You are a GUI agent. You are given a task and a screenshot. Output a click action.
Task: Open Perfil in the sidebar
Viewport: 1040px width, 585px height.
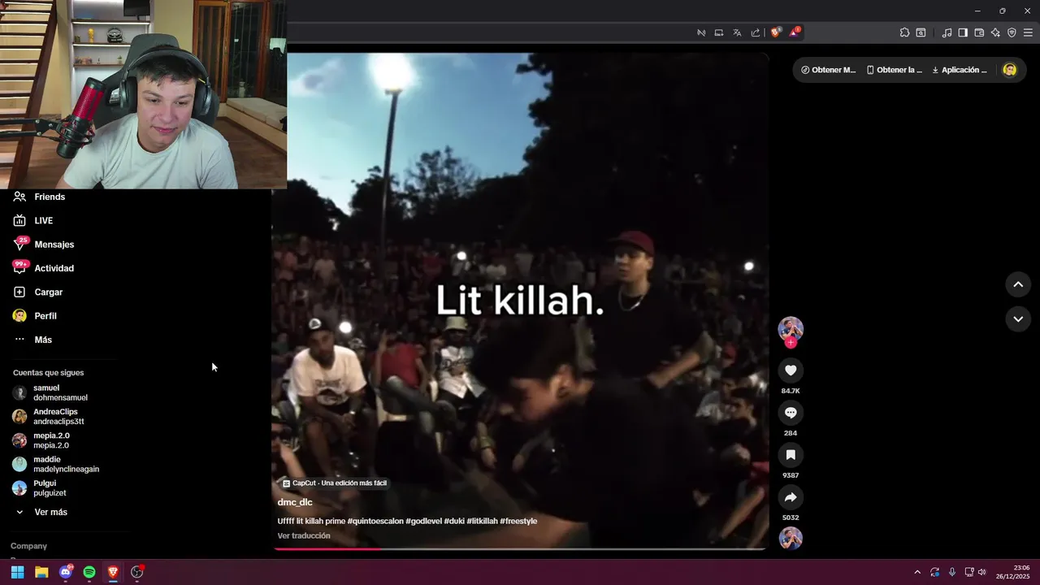(x=35, y=316)
